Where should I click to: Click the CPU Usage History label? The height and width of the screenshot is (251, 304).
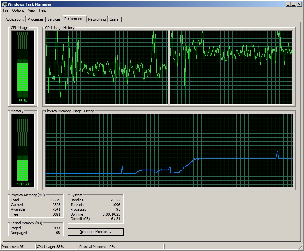60,28
